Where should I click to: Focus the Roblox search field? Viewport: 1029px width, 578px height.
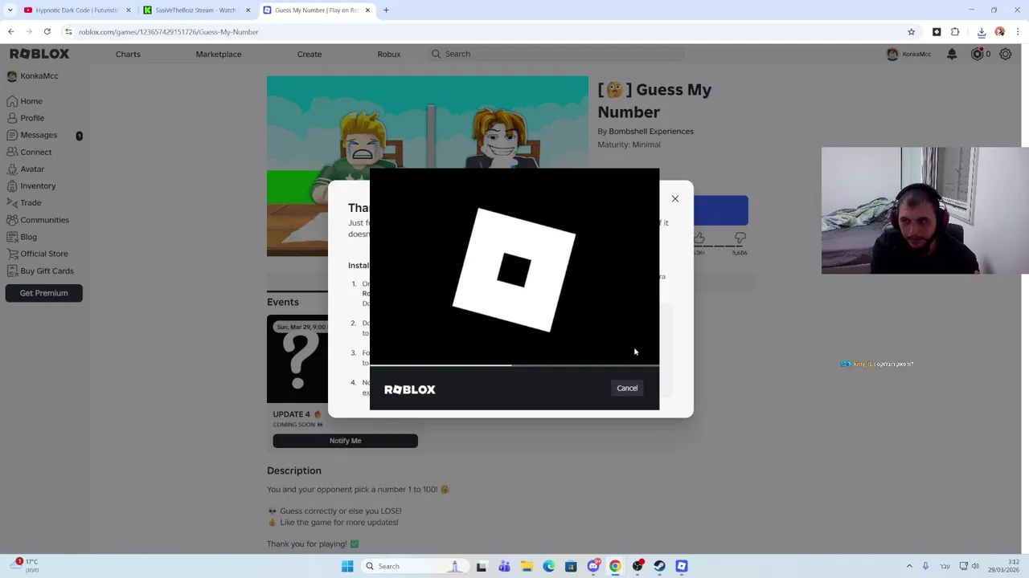point(555,54)
